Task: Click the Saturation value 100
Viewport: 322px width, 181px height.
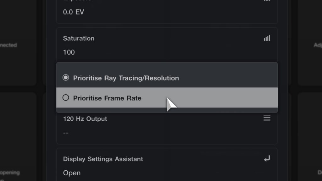Action: (x=69, y=52)
